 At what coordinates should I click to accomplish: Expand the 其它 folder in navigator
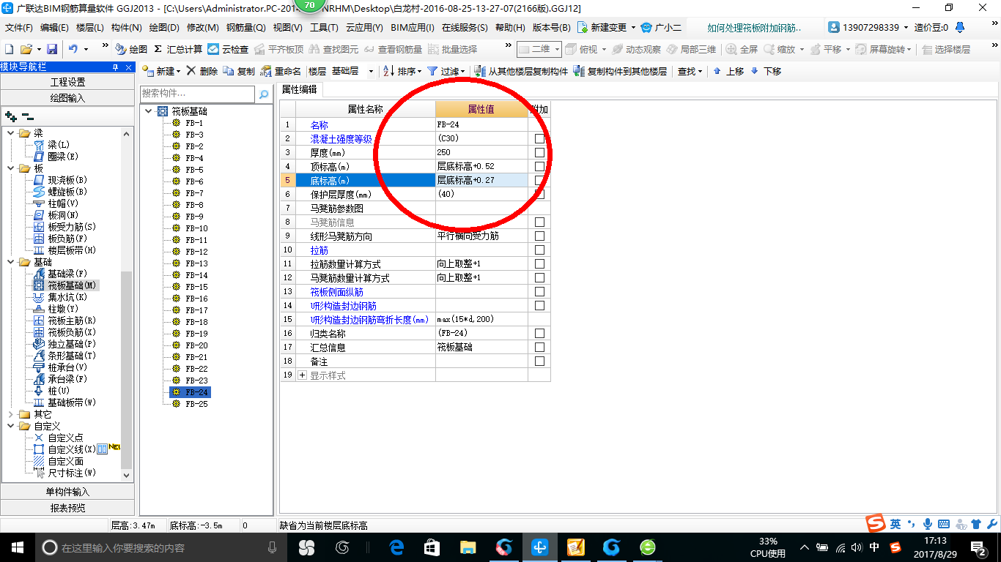11,414
